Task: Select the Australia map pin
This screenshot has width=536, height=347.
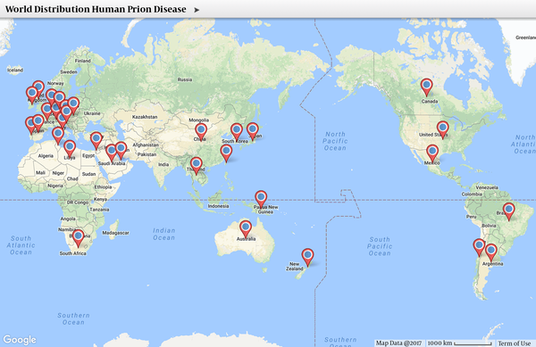Action: click(x=246, y=229)
